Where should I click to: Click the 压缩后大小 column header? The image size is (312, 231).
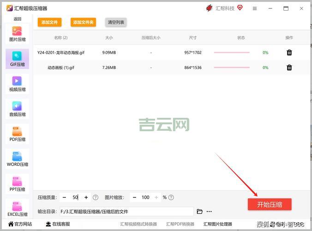point(151,37)
